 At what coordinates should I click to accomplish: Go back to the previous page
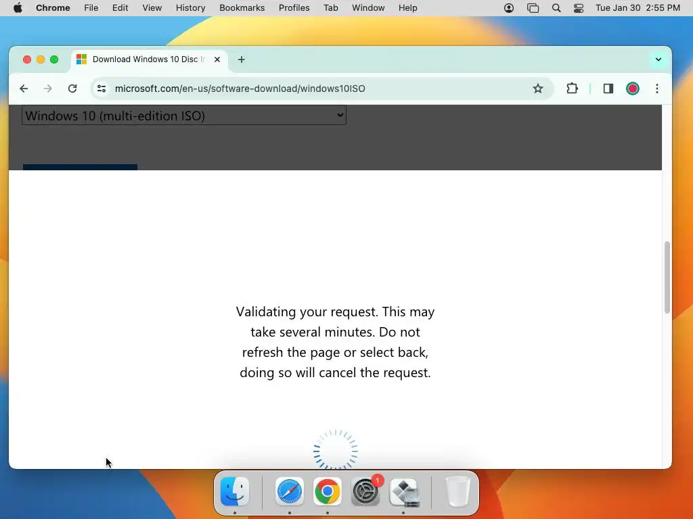(24, 89)
